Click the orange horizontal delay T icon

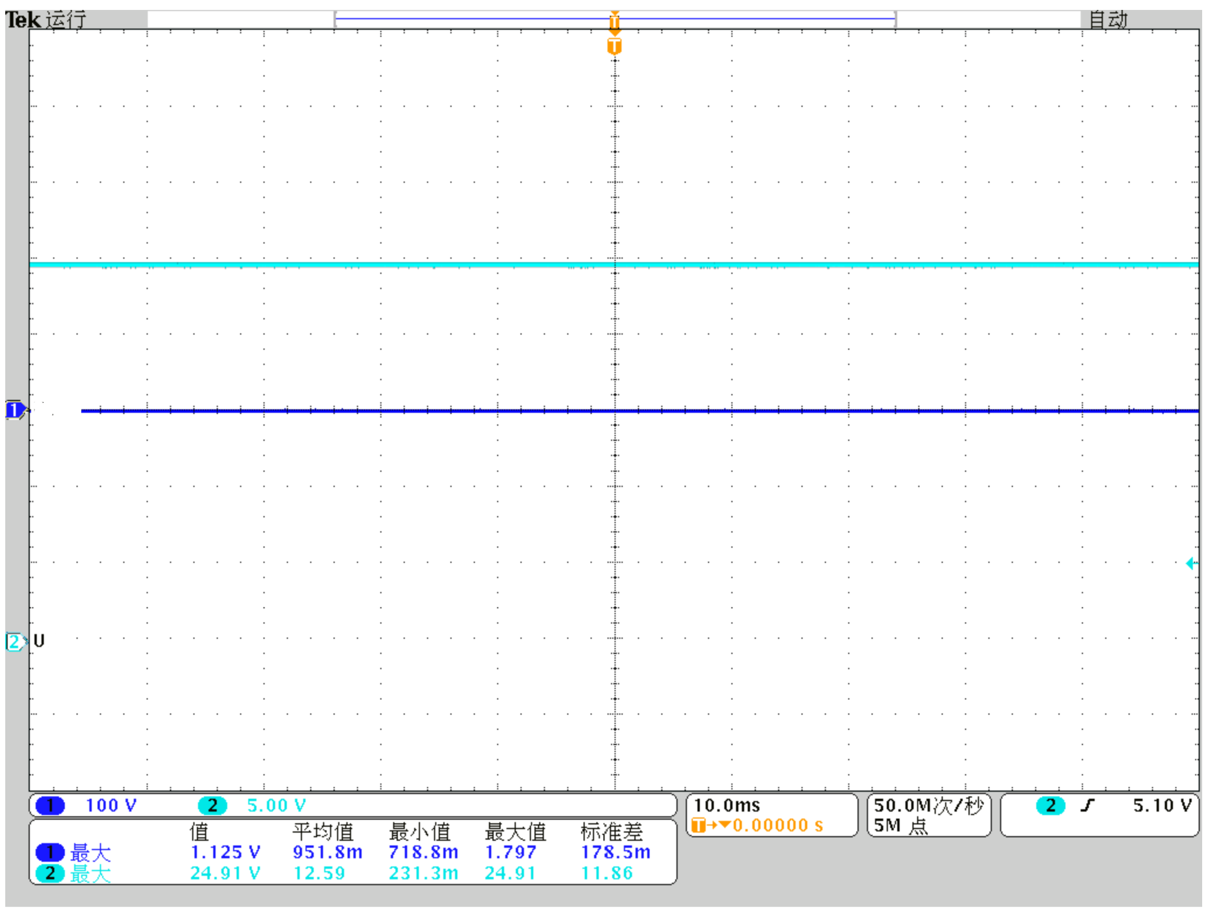point(698,825)
